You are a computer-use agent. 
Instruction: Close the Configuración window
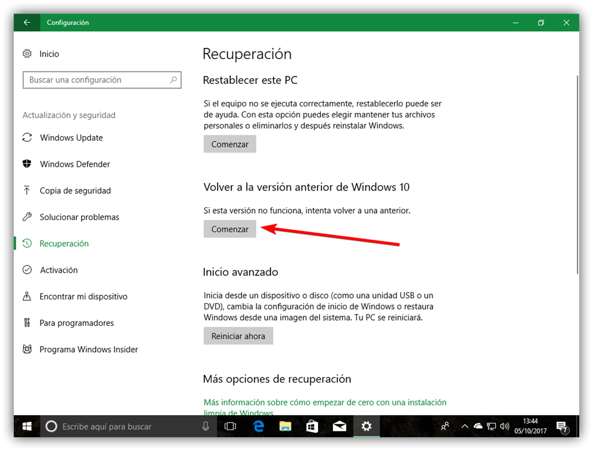(x=566, y=23)
